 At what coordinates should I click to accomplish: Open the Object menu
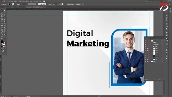coord(16,1)
